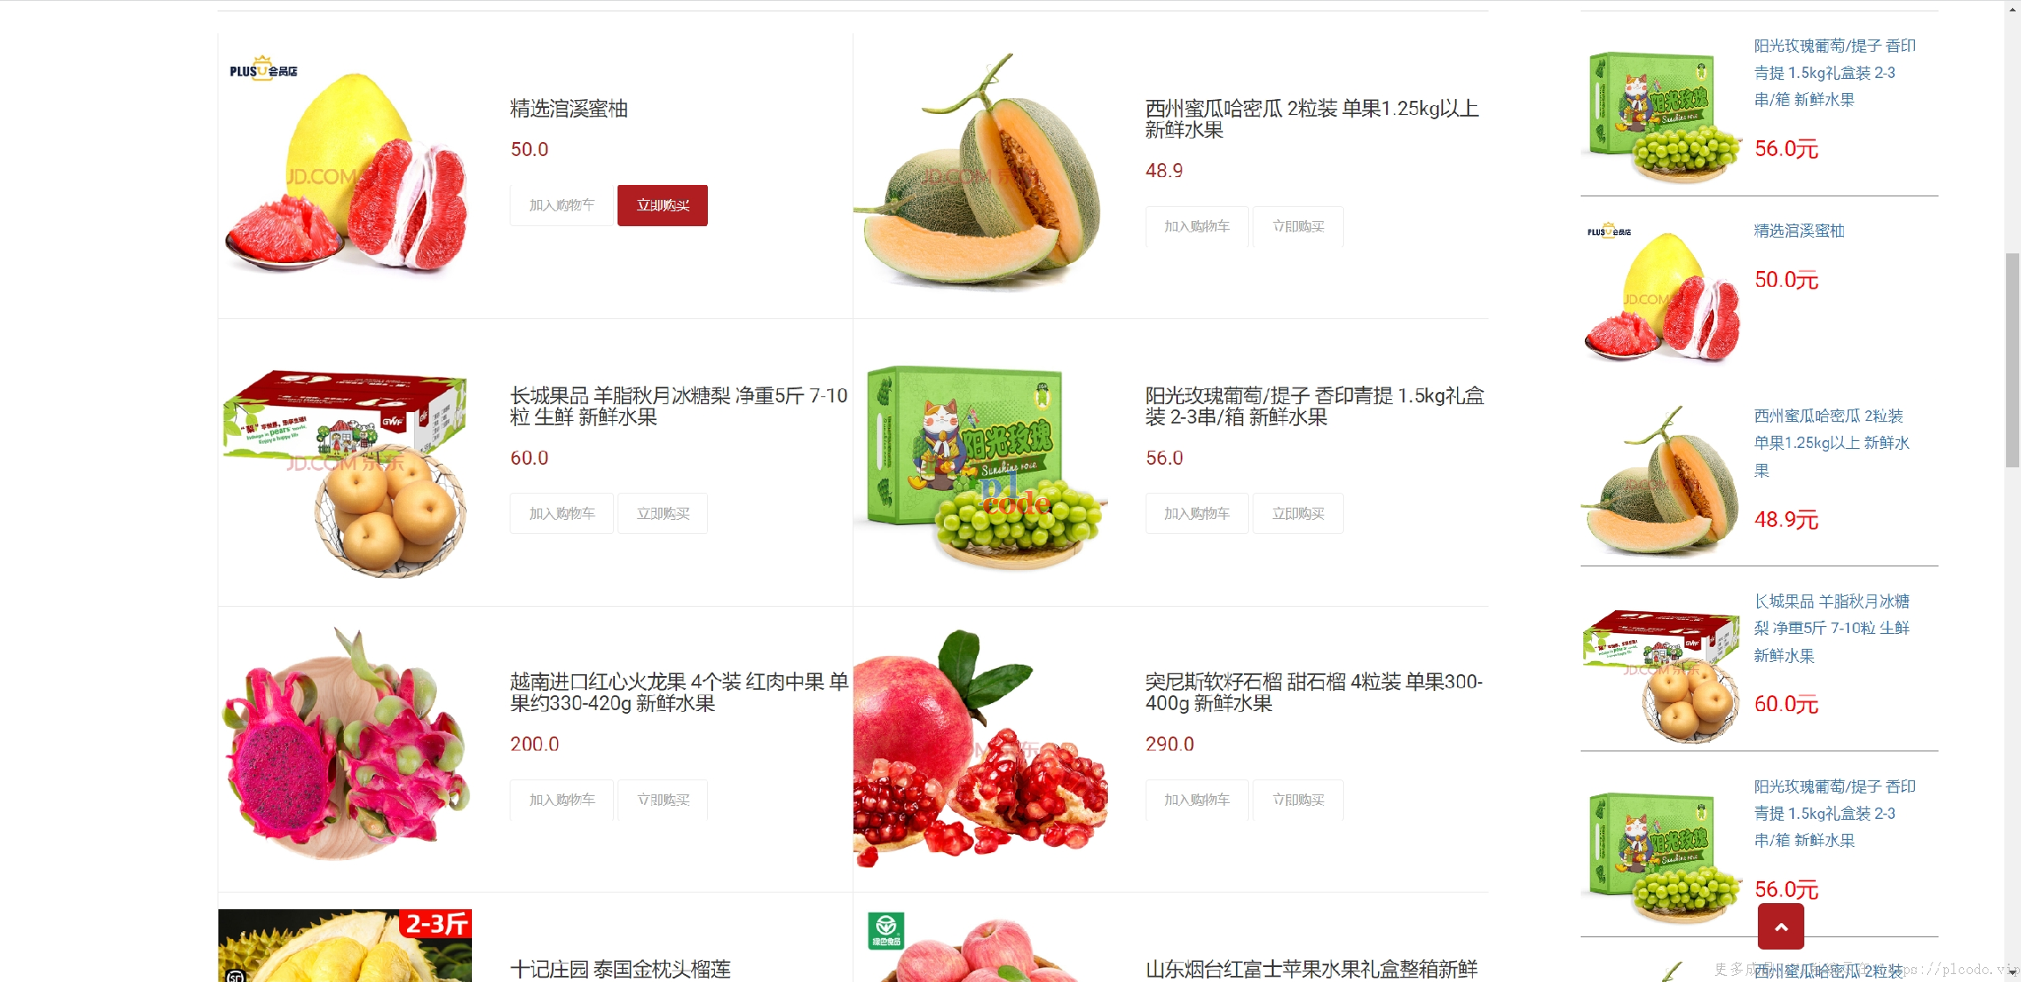This screenshot has width=2021, height=982.
Task: Click the PLUS member badge on pomelo image
Action: [263, 68]
